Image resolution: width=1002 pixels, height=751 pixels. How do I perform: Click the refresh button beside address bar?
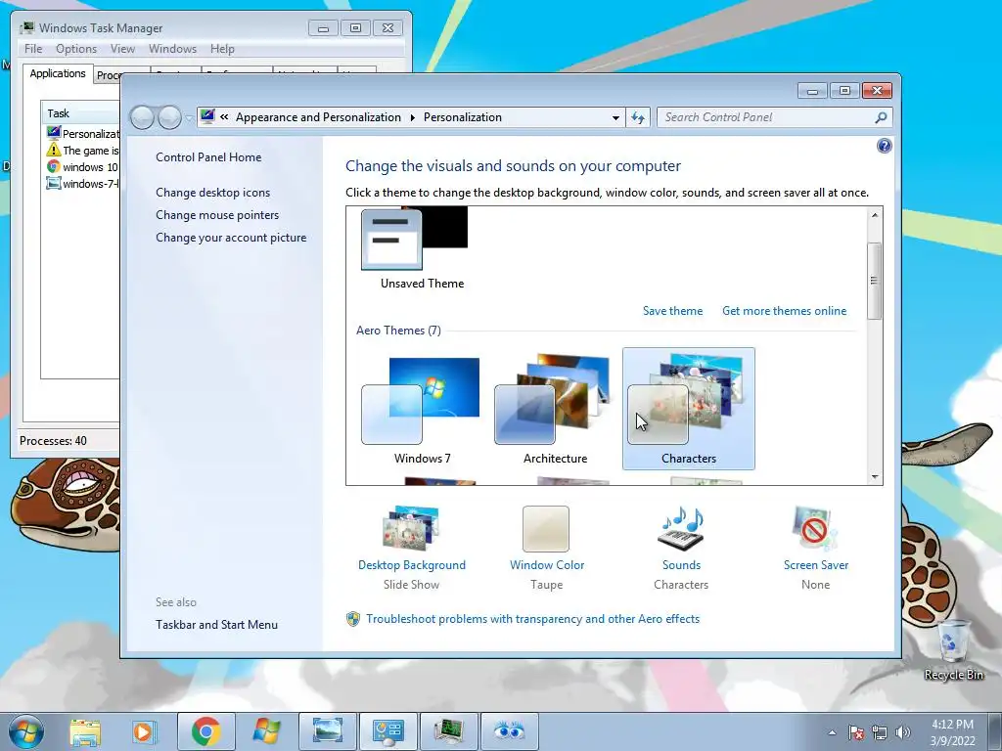(638, 117)
